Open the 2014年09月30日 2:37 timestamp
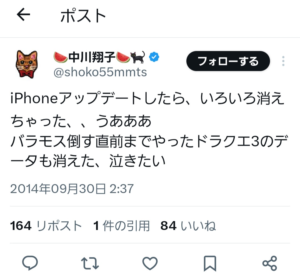Screen dimensions: 300x280 pos(72,189)
